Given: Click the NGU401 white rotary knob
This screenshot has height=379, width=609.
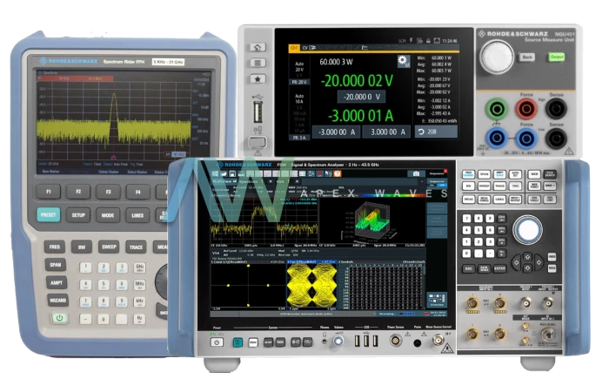Looking at the screenshot, I should (497, 57).
